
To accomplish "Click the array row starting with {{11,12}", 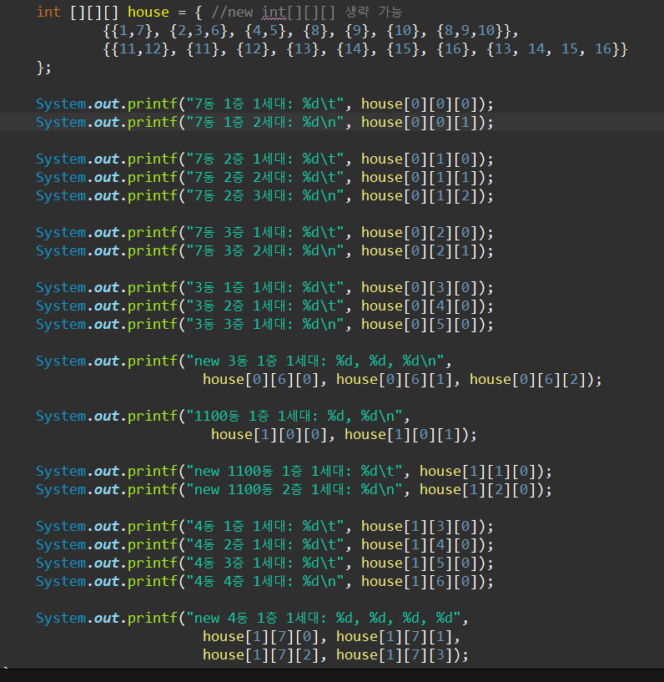I will tap(365, 48).
